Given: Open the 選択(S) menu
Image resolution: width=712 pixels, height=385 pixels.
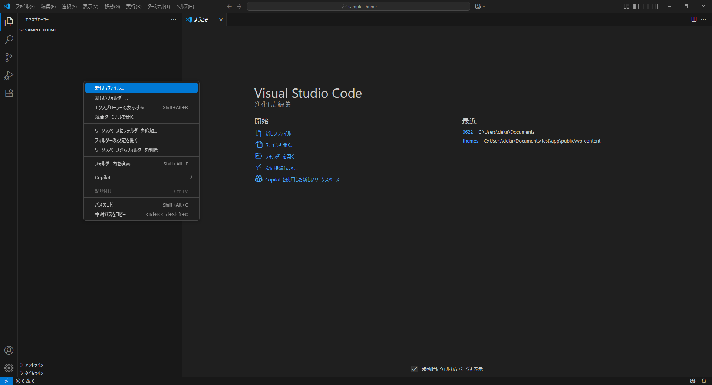Looking at the screenshot, I should coord(69,6).
